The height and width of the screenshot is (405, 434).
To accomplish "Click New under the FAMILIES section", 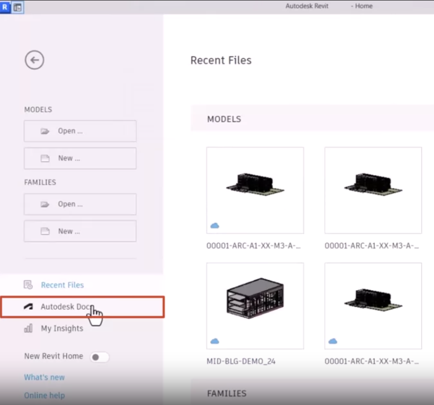I will 80,231.
